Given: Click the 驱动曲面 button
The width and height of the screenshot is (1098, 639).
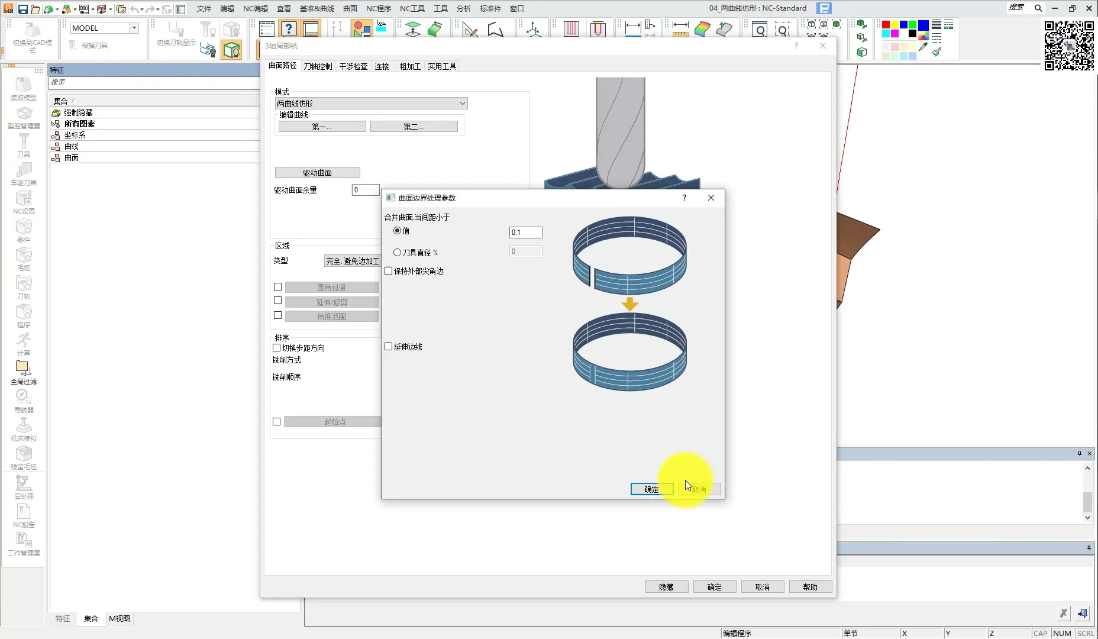Looking at the screenshot, I should pyautogui.click(x=317, y=173).
